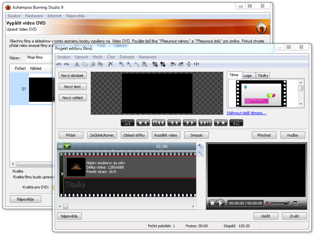This screenshot has width=315, height=235.
Task: Click the Oblasti střihu button
Action: point(134,135)
